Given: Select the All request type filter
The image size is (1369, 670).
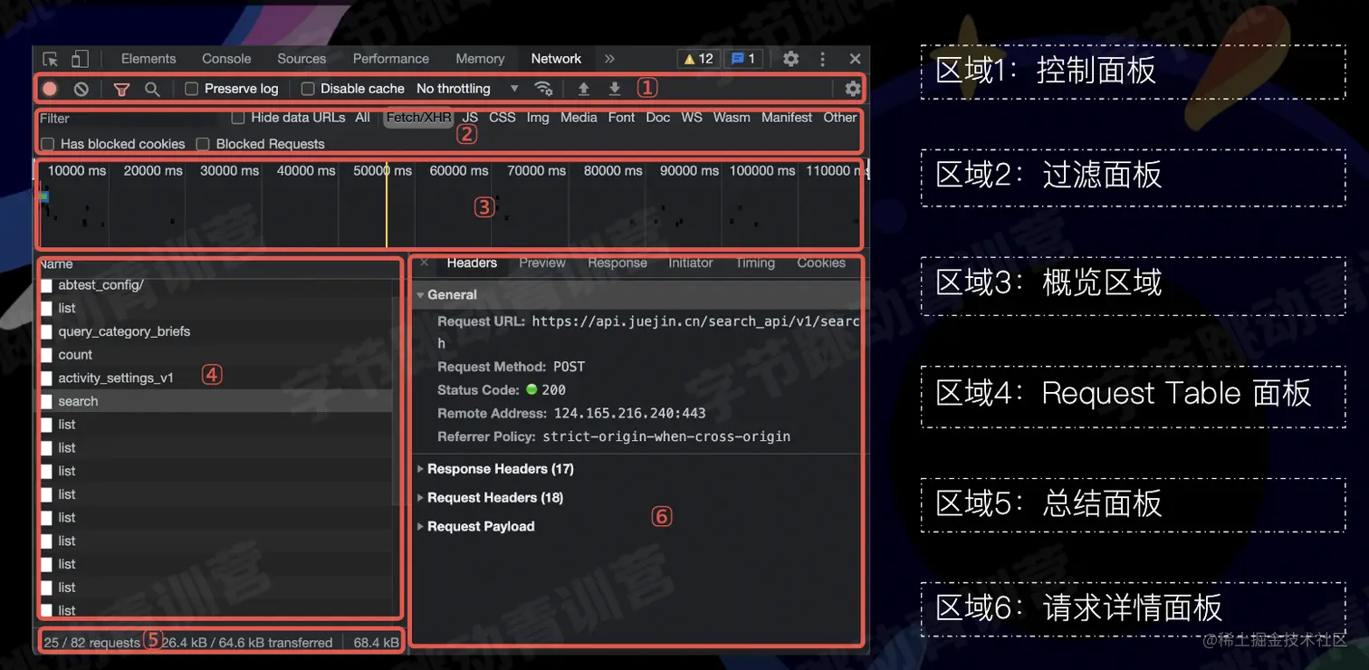Looking at the screenshot, I should click(362, 118).
